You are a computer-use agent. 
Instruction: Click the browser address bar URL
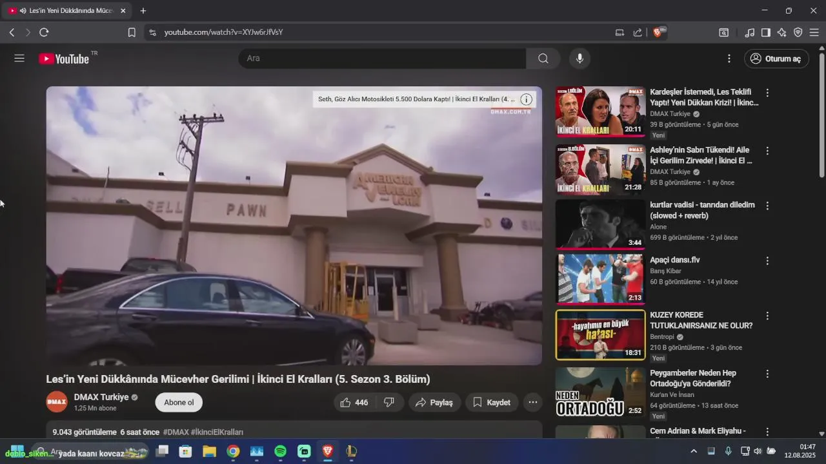point(223,32)
